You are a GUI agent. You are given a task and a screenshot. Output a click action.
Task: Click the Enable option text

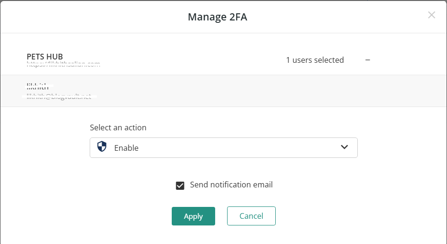coord(126,148)
